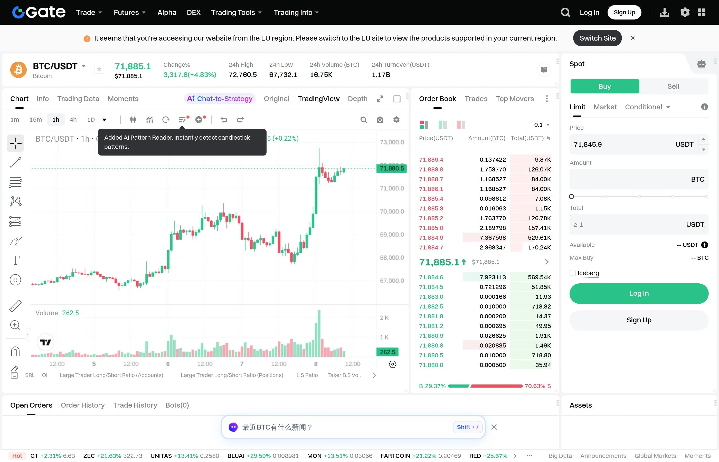
Task: Select the horizontal lines Fibonacci tool
Action: click(15, 182)
